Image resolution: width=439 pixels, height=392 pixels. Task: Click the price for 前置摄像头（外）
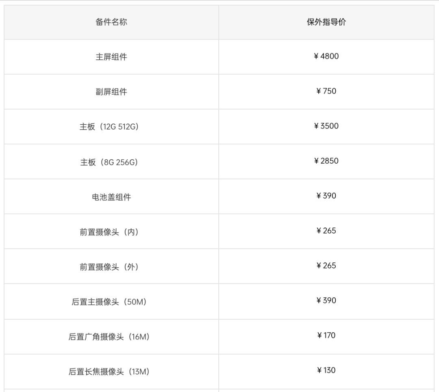coord(326,266)
